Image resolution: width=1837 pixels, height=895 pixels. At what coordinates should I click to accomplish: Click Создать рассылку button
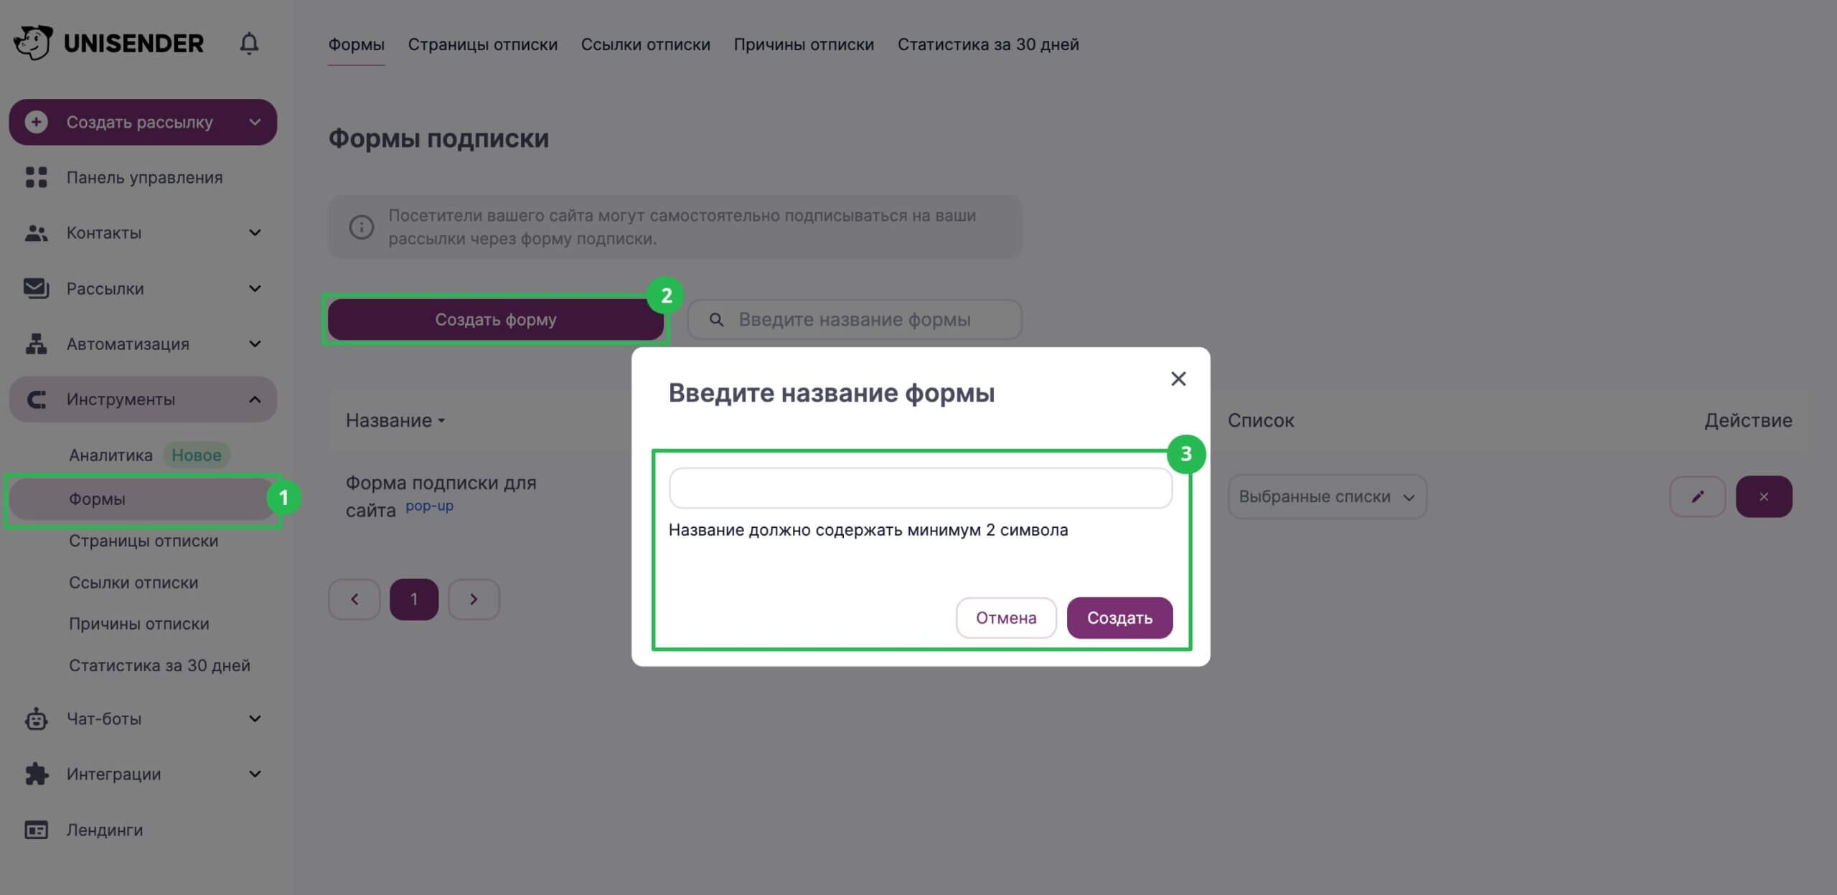[144, 122]
